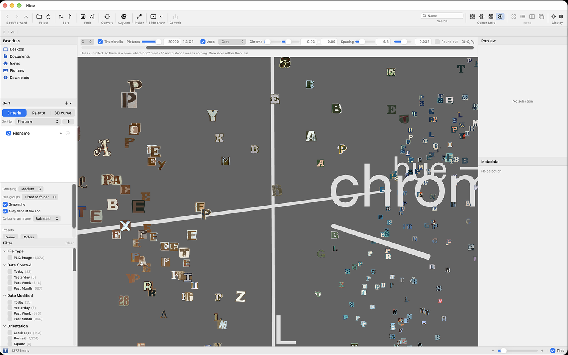
Task: Click the Name search field
Action: click(442, 16)
